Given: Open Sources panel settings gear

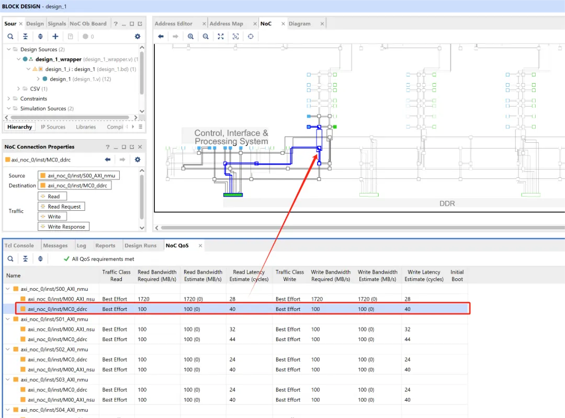Looking at the screenshot, I should click(138, 37).
